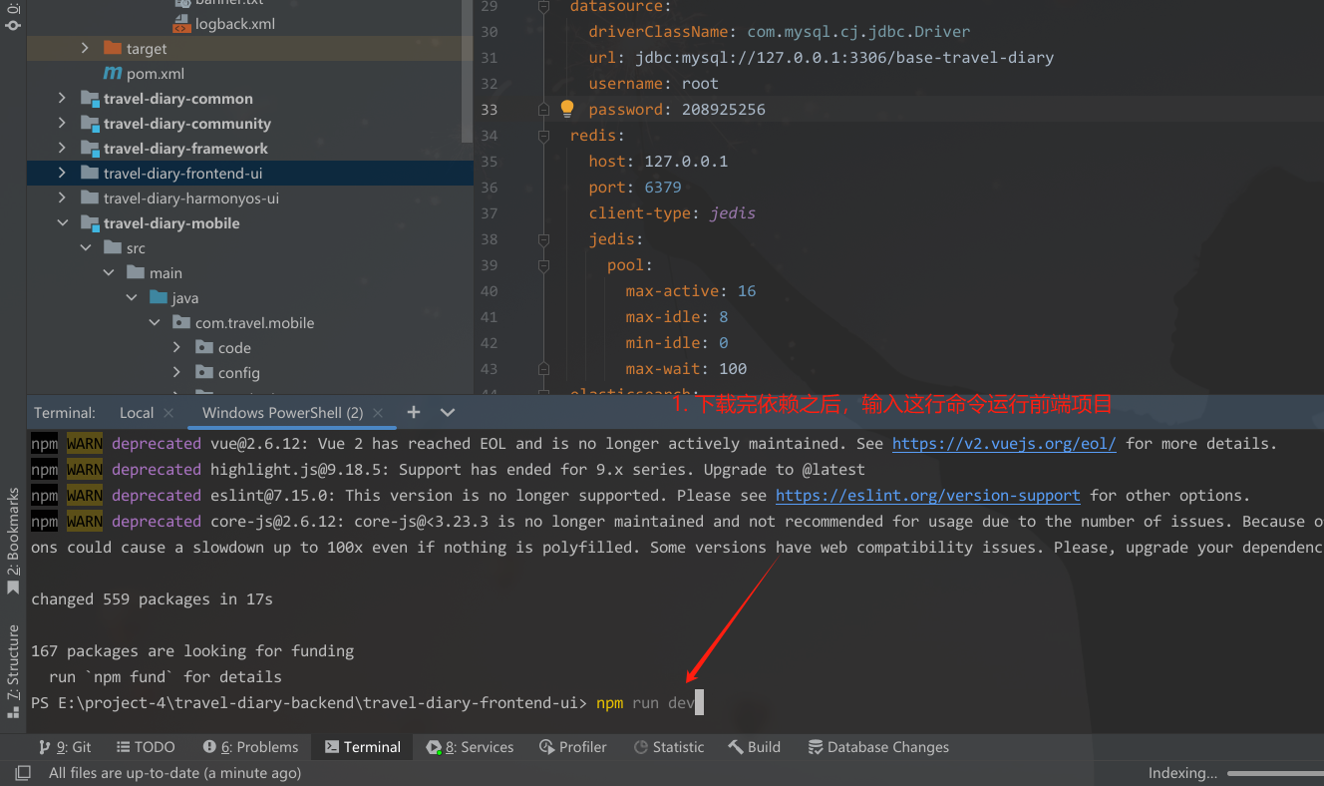
Task: Click the Indexing progress bar in status bar
Action: pyautogui.click(x=1275, y=773)
